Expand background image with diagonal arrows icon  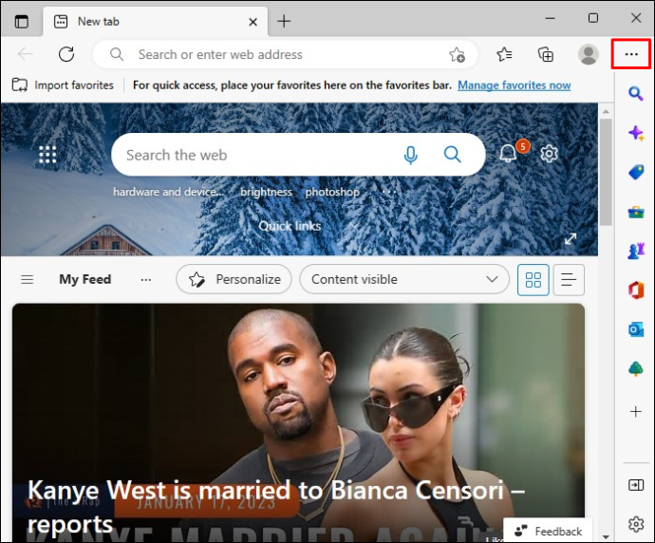[x=571, y=239]
